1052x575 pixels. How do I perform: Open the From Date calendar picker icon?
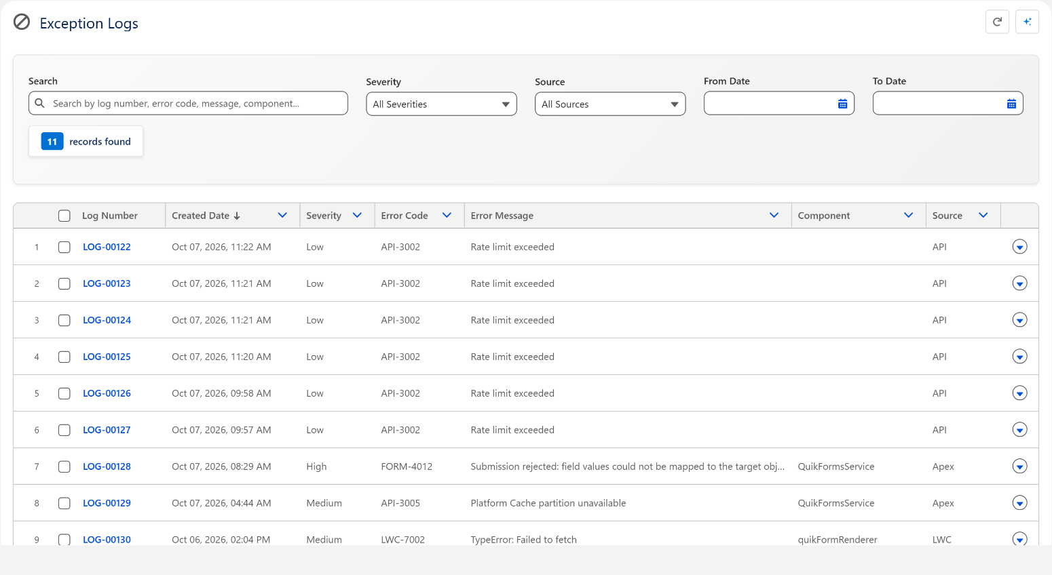(842, 104)
